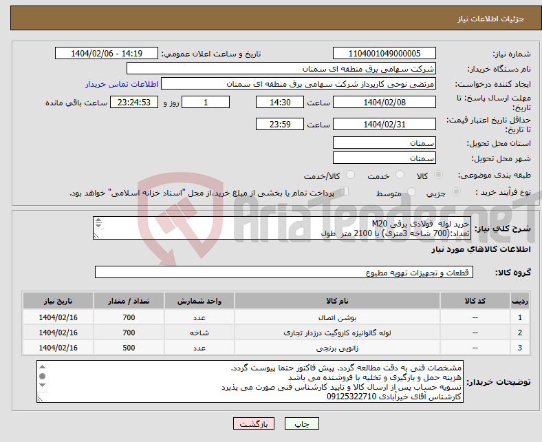542x442 pixels.
Task: Click the تاریخ نیاز column header
Action: pos(58,301)
